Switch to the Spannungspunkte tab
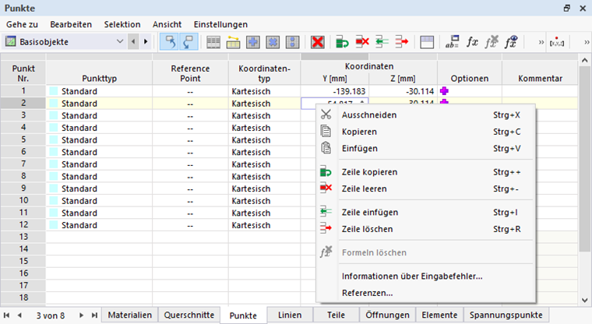592x324 pixels. click(506, 315)
